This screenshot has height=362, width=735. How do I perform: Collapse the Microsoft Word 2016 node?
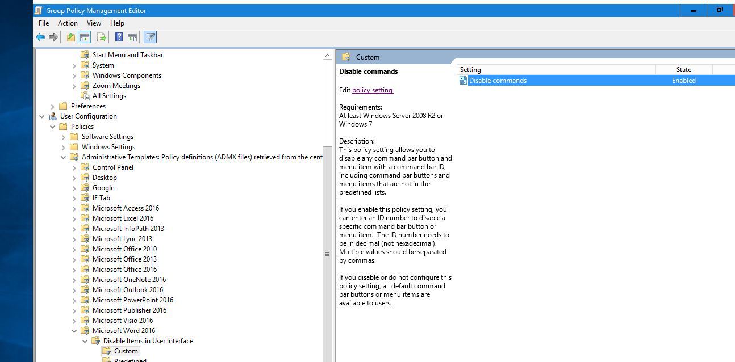click(74, 331)
